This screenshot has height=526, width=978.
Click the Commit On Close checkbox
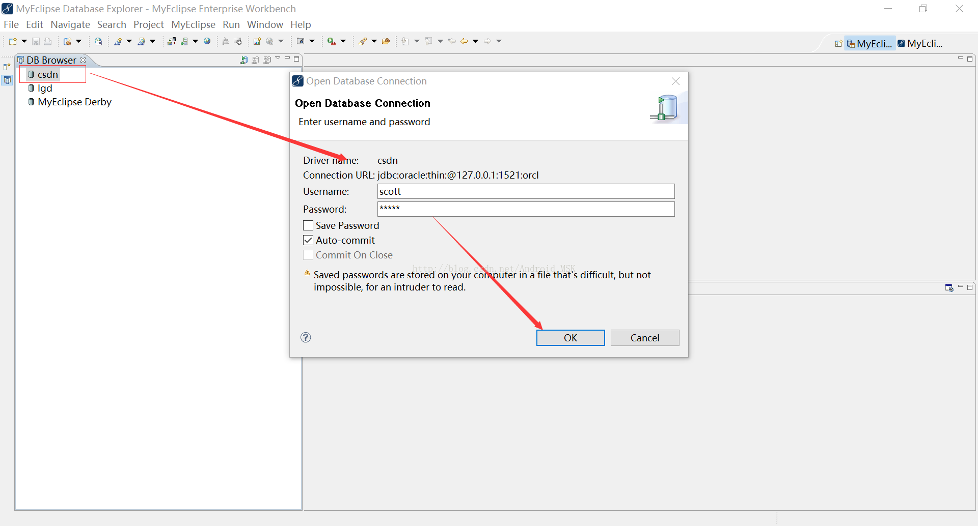[x=308, y=255]
